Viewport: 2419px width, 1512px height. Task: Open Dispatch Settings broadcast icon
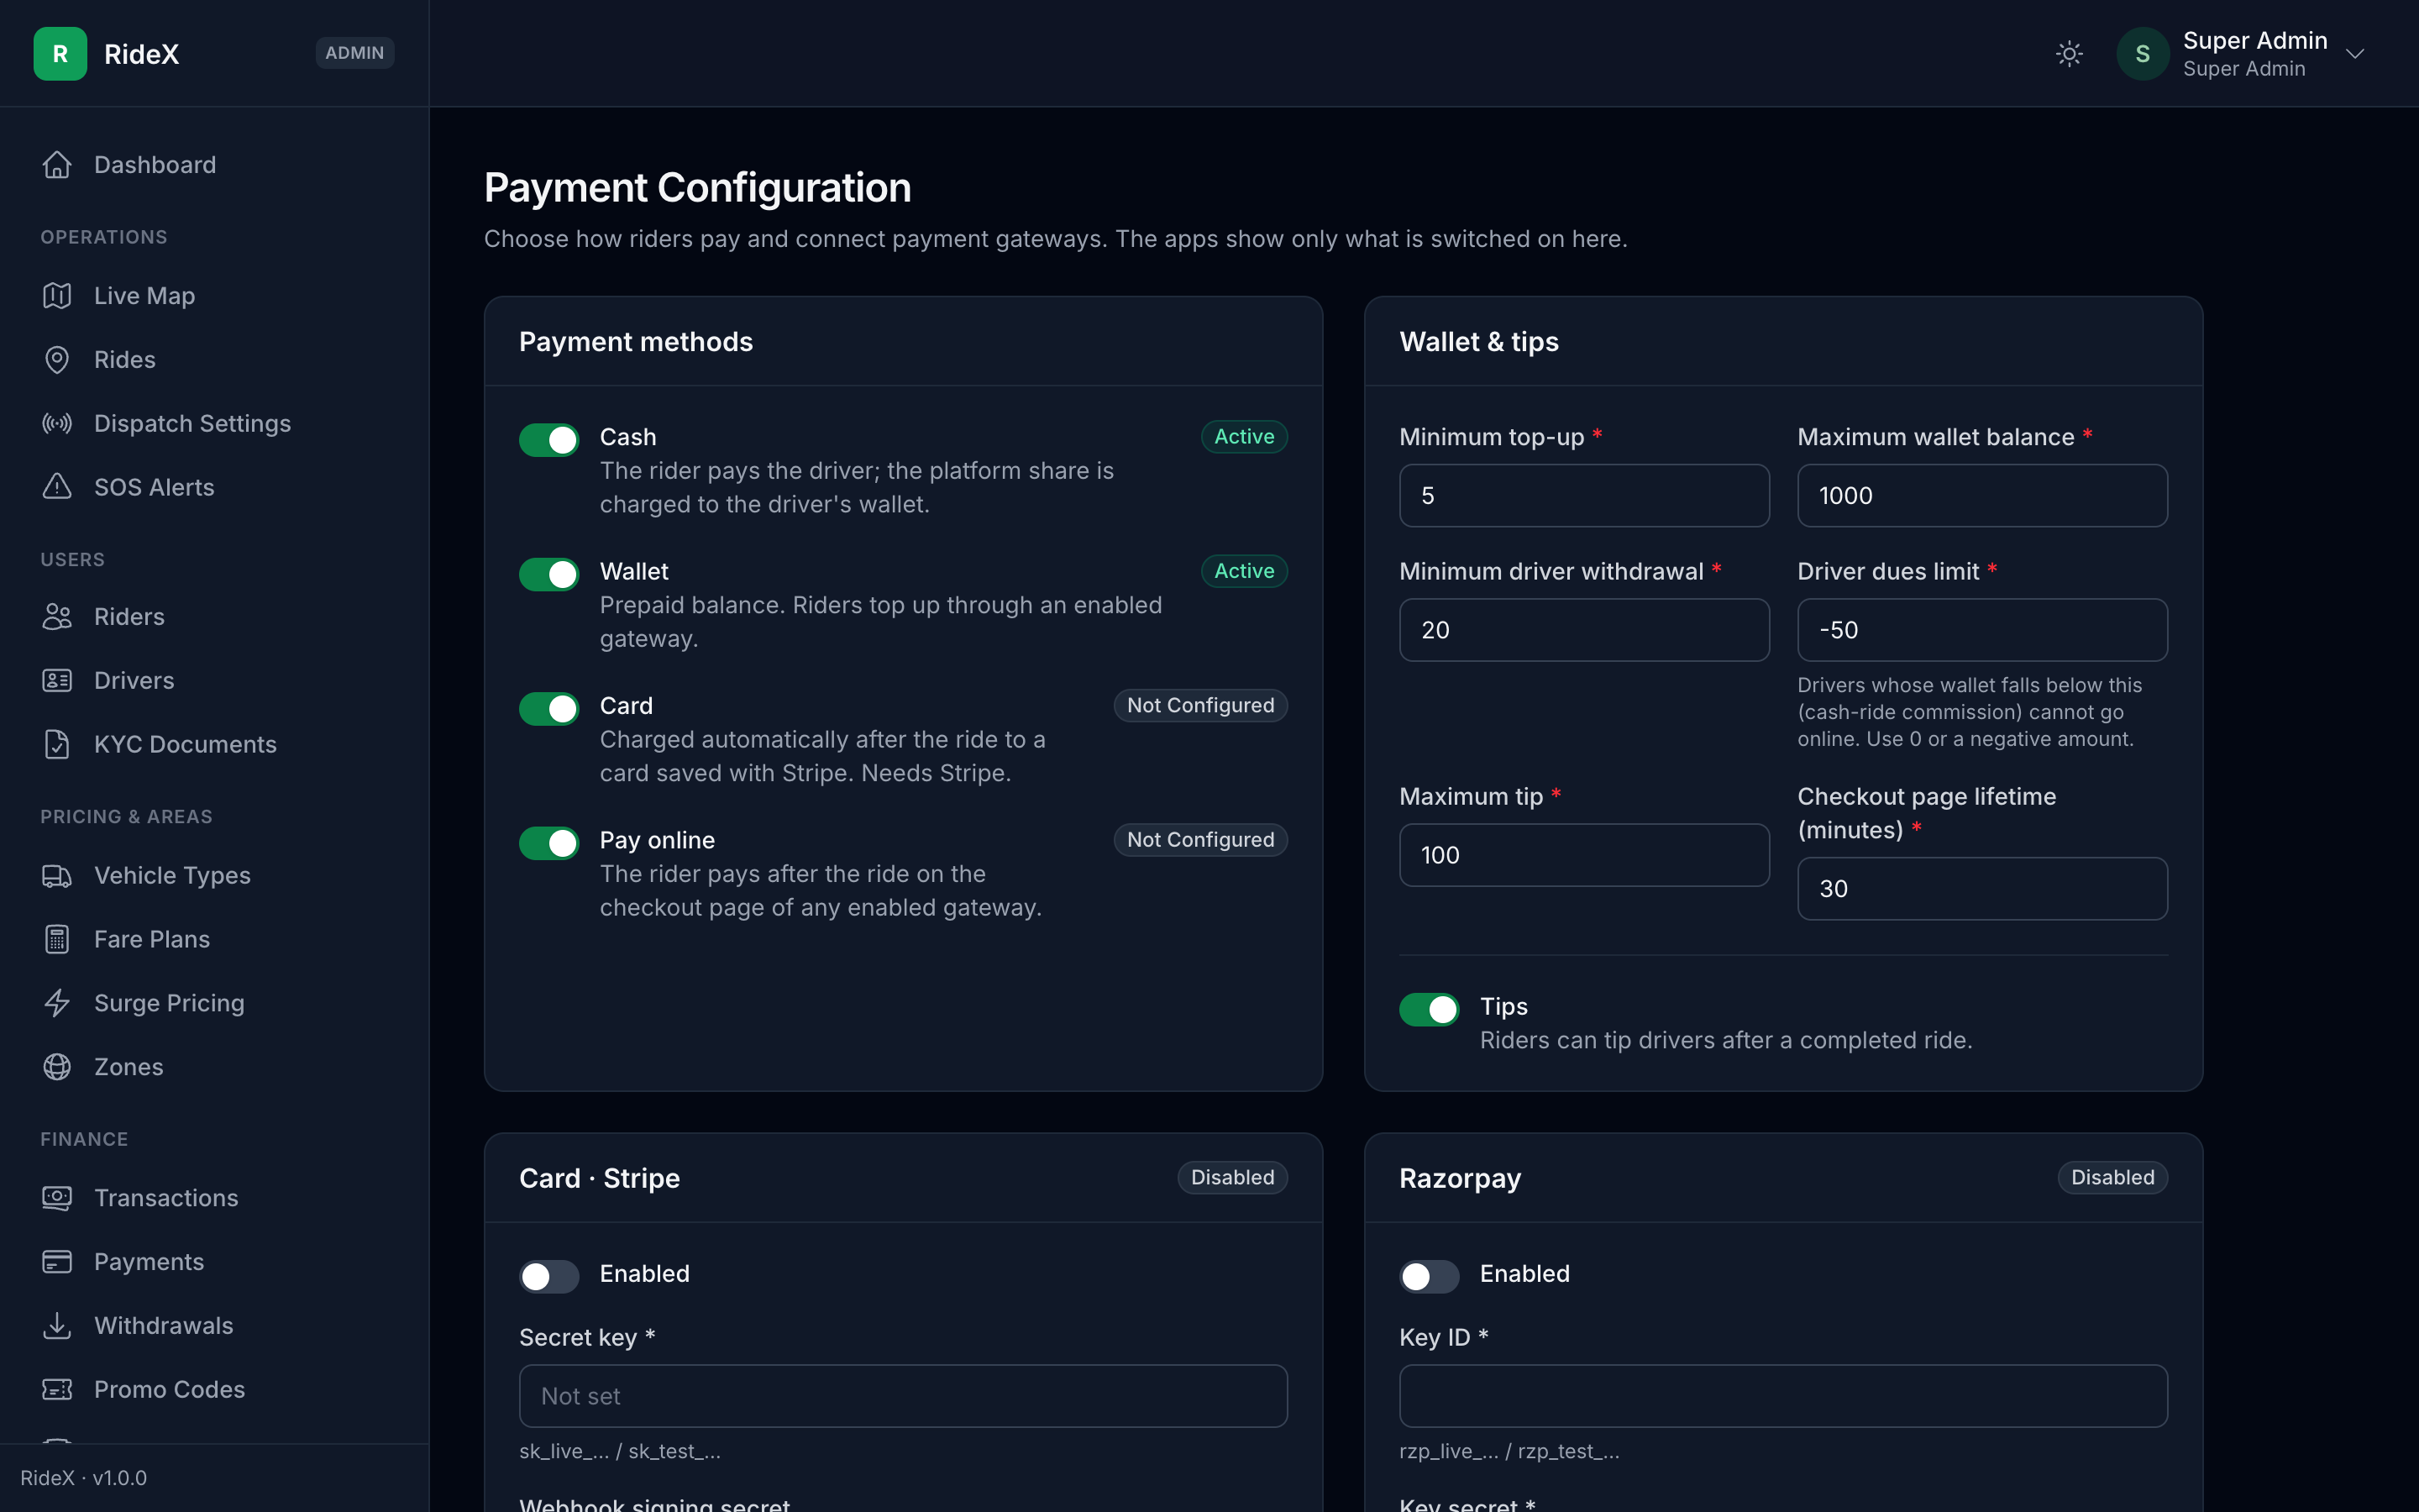[x=57, y=424]
